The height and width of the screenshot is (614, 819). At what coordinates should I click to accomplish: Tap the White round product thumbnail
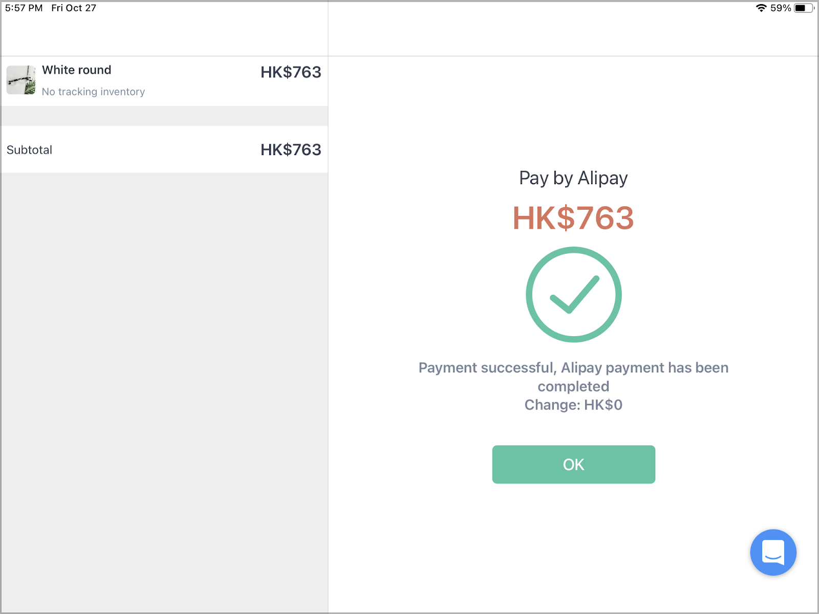point(21,80)
